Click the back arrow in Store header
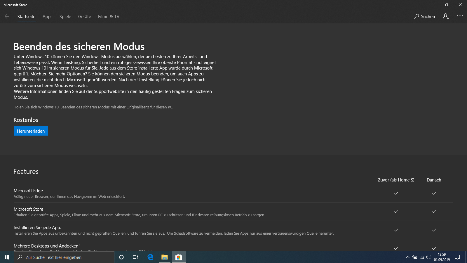Viewport: 467px width, 263px height. point(7,16)
